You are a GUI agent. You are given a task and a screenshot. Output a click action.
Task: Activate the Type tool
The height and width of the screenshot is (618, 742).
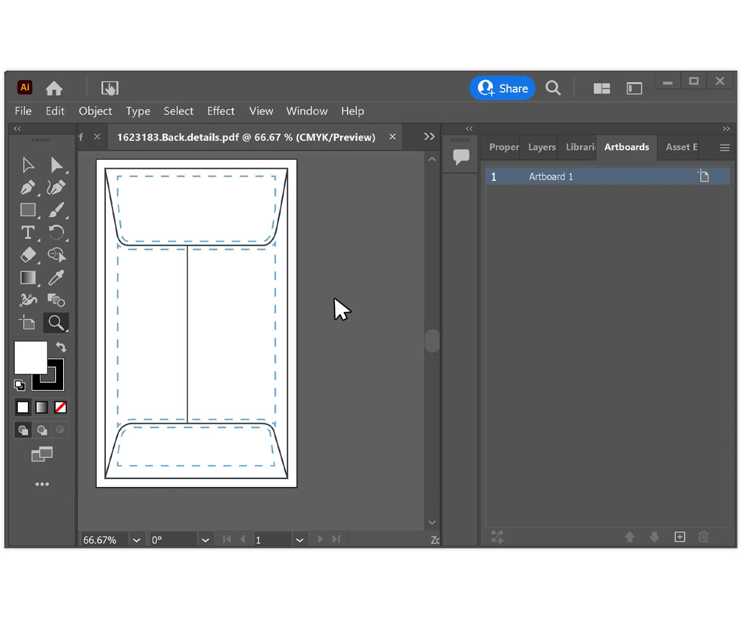click(28, 232)
